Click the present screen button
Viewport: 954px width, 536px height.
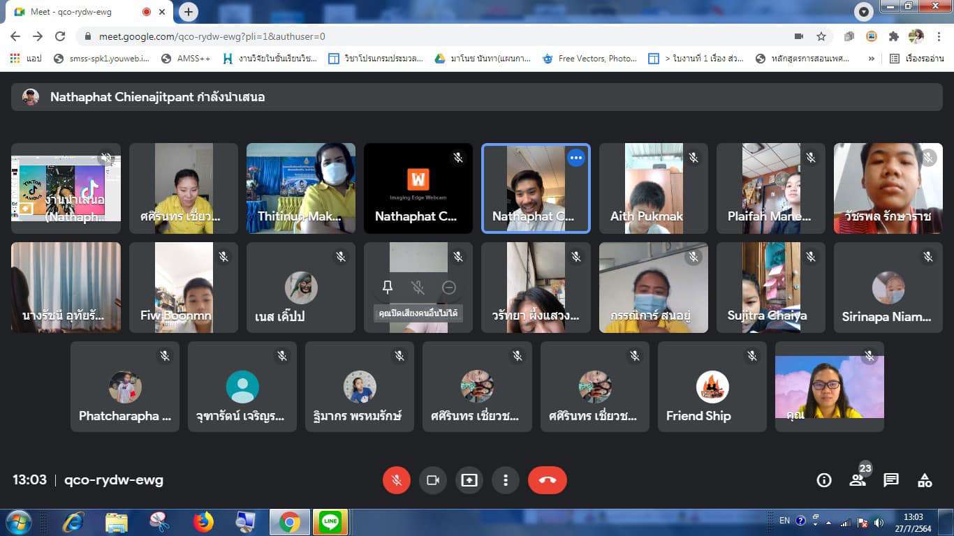pyautogui.click(x=469, y=480)
